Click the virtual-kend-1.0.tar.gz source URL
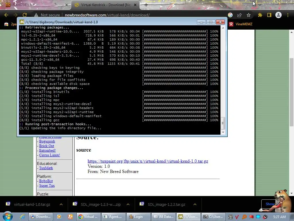The width and height of the screenshot is (294, 221). (148, 161)
